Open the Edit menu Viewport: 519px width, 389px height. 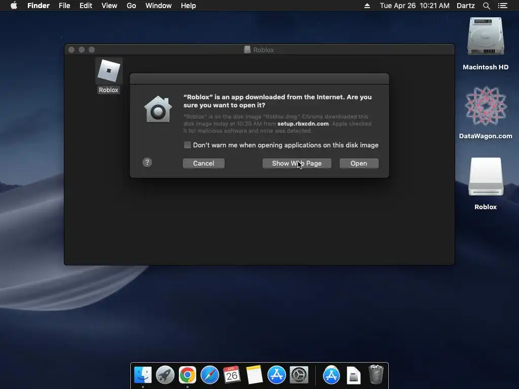coord(86,6)
